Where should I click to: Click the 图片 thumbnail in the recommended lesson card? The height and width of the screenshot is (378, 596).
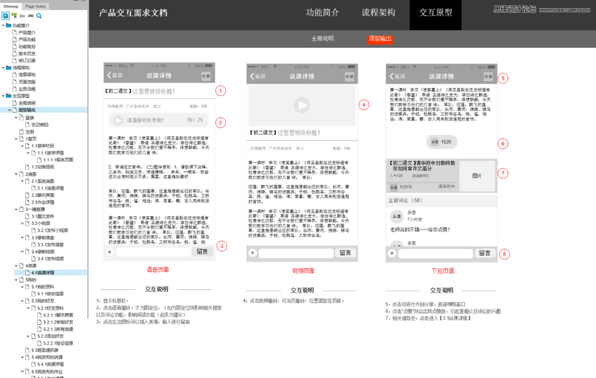coord(476,176)
